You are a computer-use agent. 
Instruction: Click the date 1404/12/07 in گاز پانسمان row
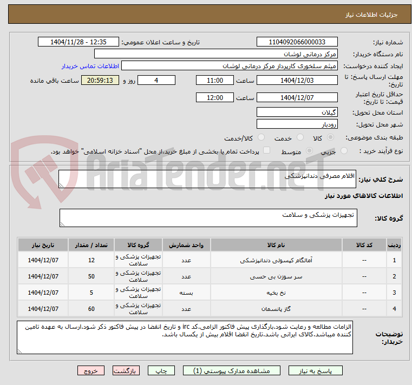click(x=43, y=309)
